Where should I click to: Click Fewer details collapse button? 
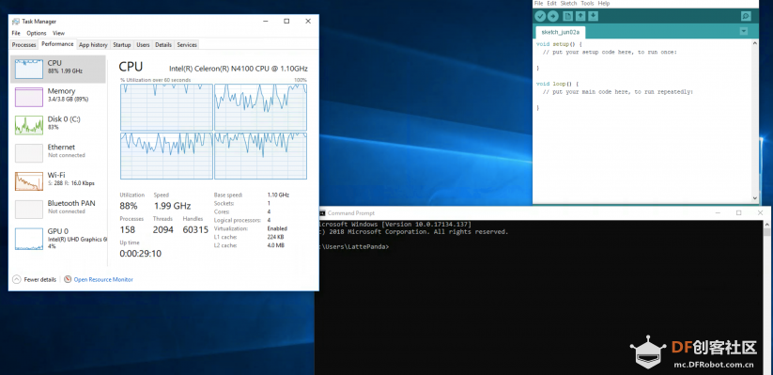pos(34,279)
